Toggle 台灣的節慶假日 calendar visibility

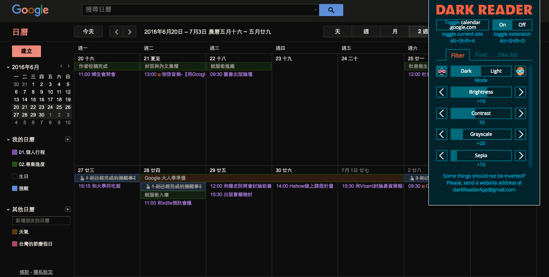click(14, 244)
